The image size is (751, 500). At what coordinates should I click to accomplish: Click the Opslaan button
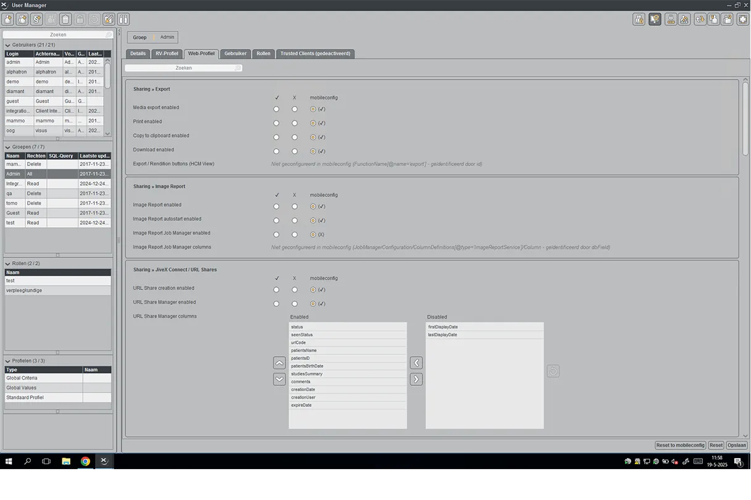736,444
